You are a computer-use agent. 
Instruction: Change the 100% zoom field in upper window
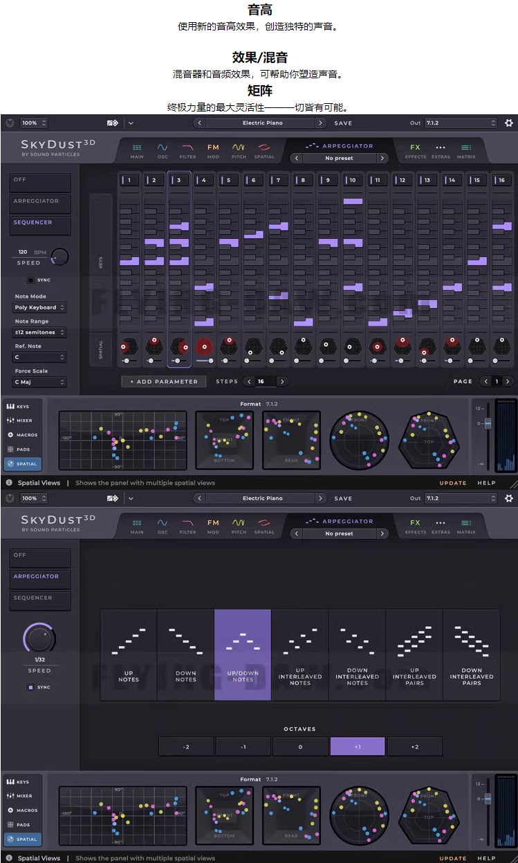tap(34, 123)
